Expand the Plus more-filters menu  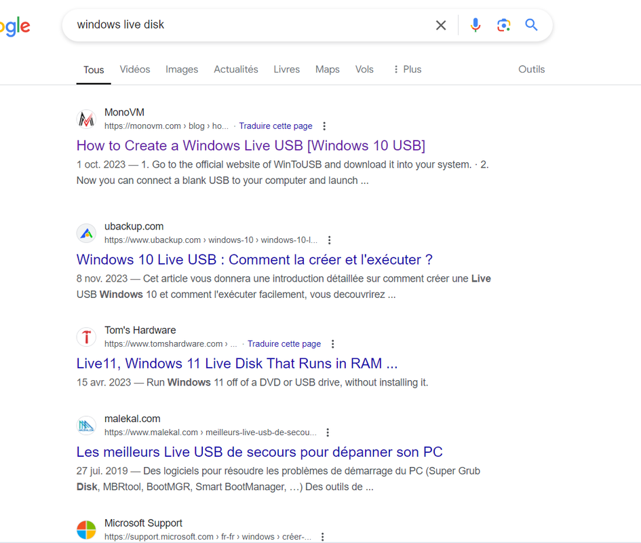click(x=407, y=69)
